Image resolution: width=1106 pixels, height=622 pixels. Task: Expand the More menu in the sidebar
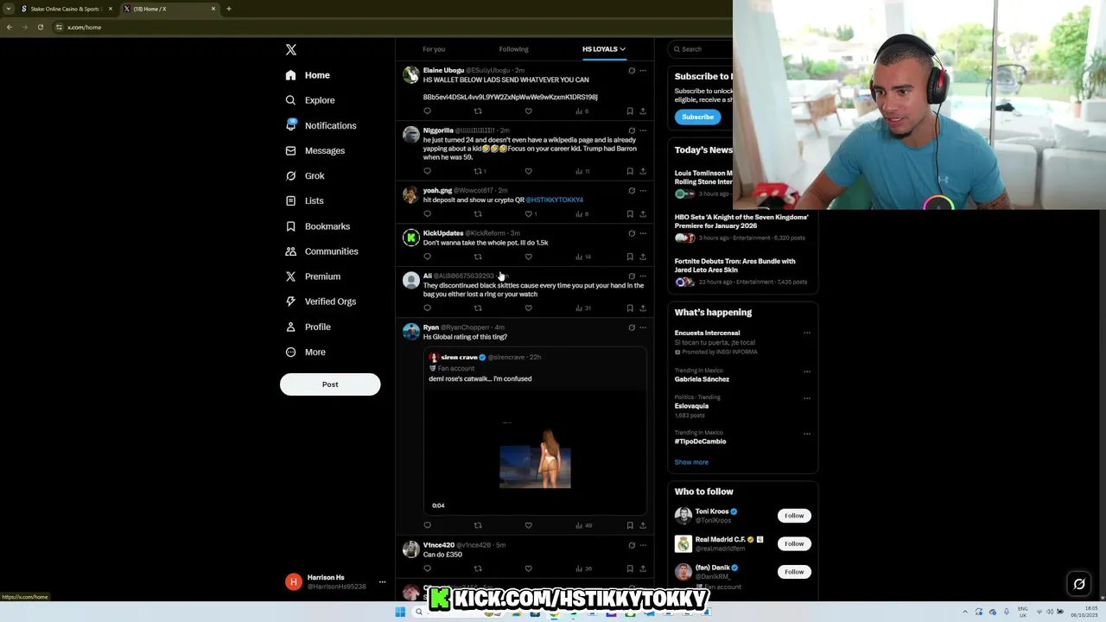305,352
